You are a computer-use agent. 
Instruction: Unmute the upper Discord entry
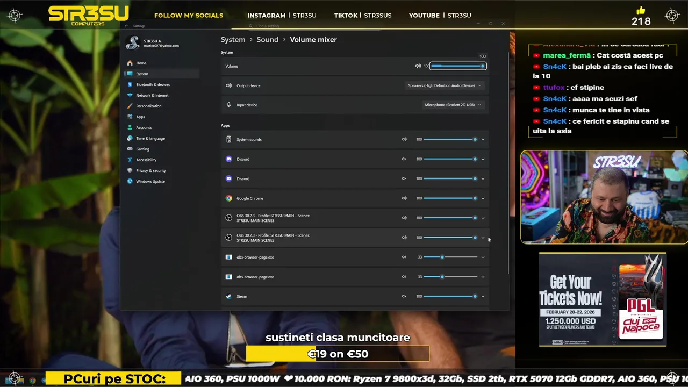(x=404, y=159)
